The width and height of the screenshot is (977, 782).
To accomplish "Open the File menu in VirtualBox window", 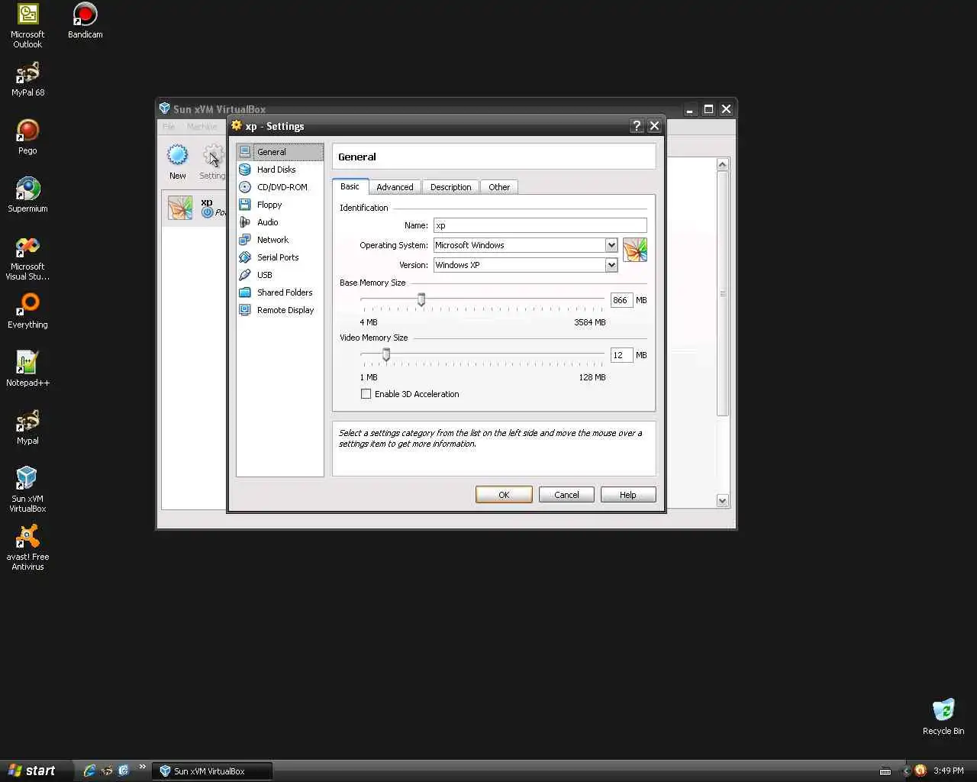I will coord(169,127).
